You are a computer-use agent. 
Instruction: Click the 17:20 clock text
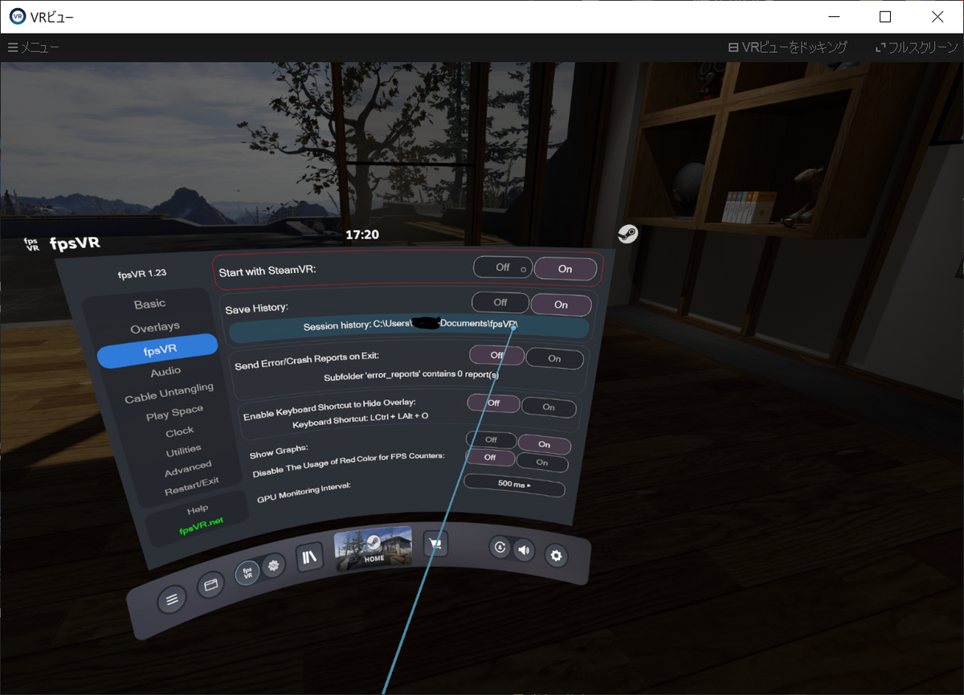coord(362,235)
